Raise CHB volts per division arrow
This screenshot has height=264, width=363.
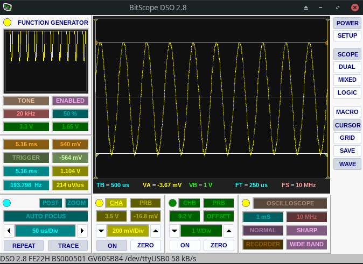(x=229, y=231)
